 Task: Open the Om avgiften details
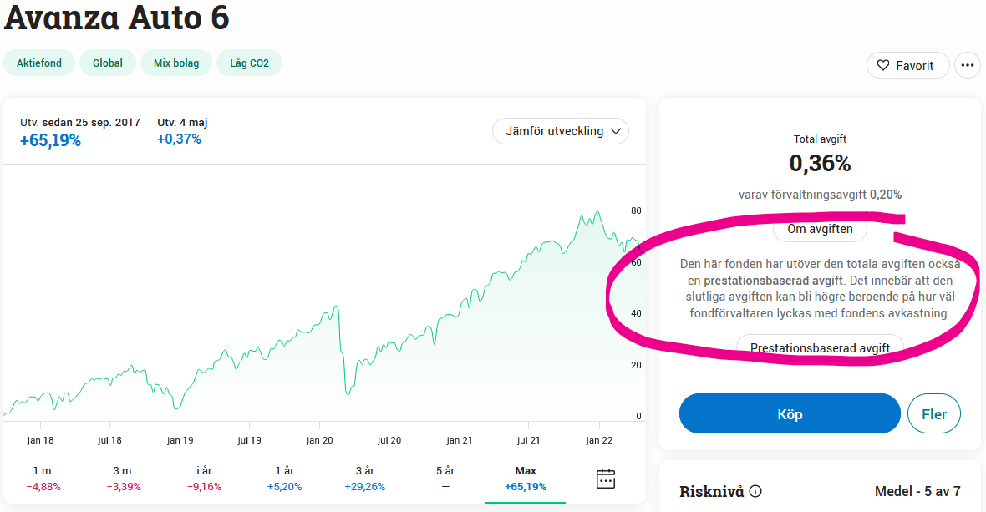[x=820, y=229]
